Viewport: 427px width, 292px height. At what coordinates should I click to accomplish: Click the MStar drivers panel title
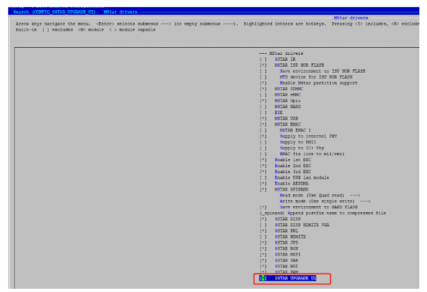point(351,18)
